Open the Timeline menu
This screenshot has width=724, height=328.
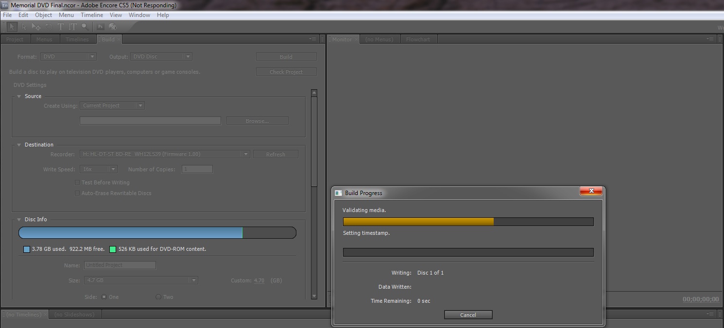(x=92, y=15)
